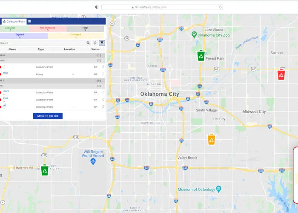
Task: Open the 'End' collection point link
Action: click(x=6, y=98)
